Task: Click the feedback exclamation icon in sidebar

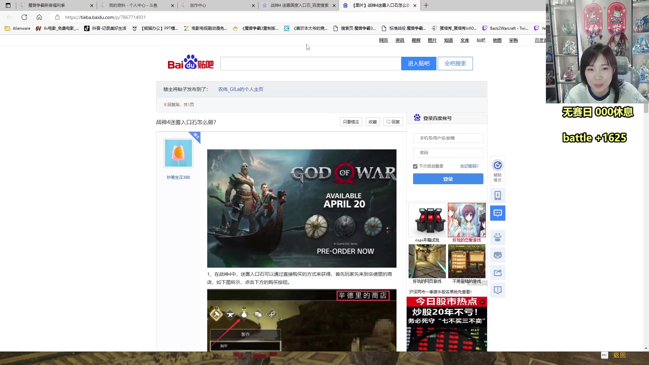Action: [x=498, y=290]
